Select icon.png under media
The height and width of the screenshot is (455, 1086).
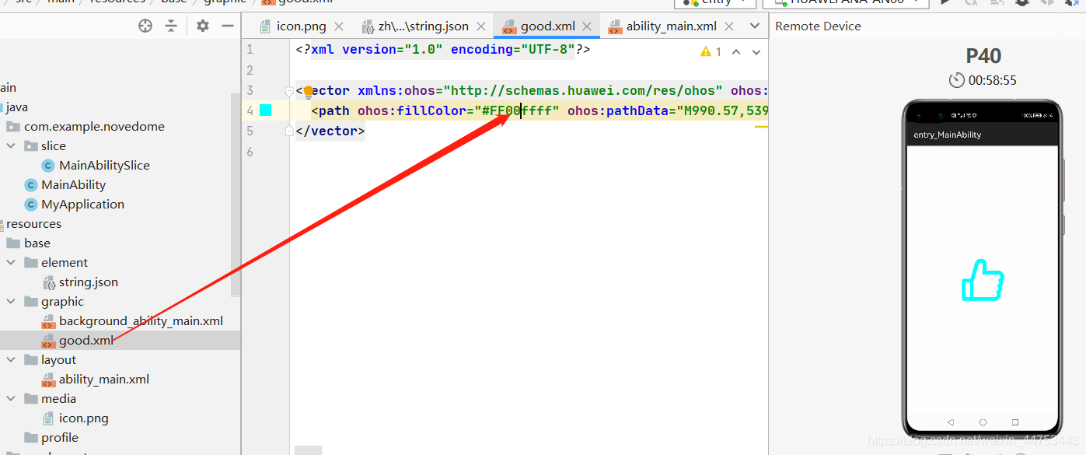pyautogui.click(x=84, y=418)
